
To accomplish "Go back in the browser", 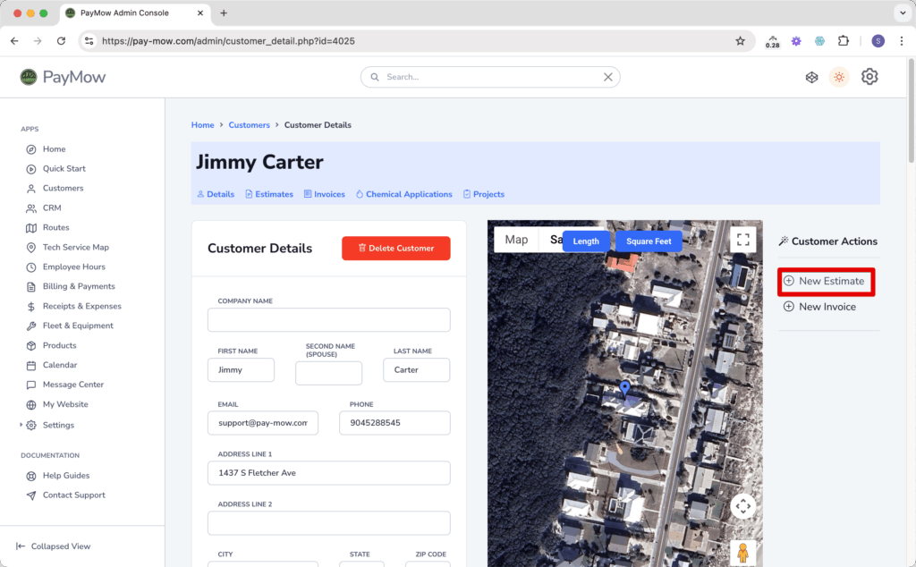I will point(14,41).
